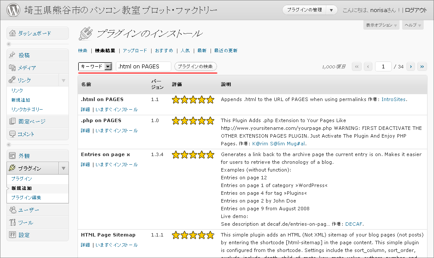Collapse the リンク menu section arrow

click(63, 80)
